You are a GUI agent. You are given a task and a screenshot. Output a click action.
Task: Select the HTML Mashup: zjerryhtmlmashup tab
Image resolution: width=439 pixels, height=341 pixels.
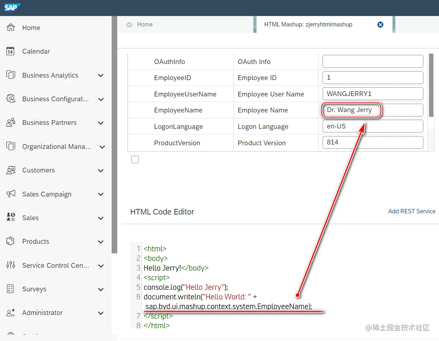(325, 24)
